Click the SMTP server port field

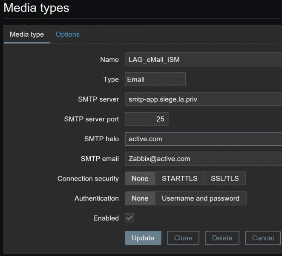[x=147, y=119]
